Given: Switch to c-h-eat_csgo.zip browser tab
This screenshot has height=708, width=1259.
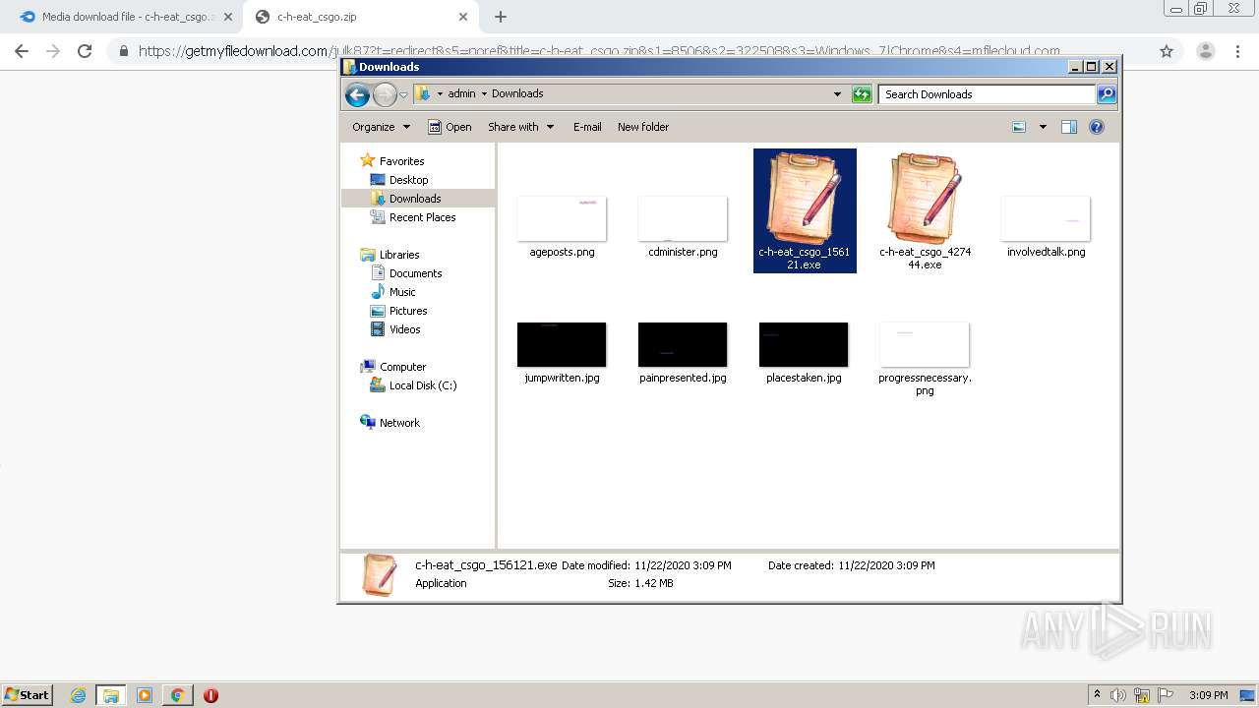Looking at the screenshot, I should tap(359, 17).
